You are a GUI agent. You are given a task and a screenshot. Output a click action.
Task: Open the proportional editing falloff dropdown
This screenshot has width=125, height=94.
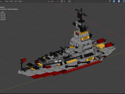coord(72,1)
